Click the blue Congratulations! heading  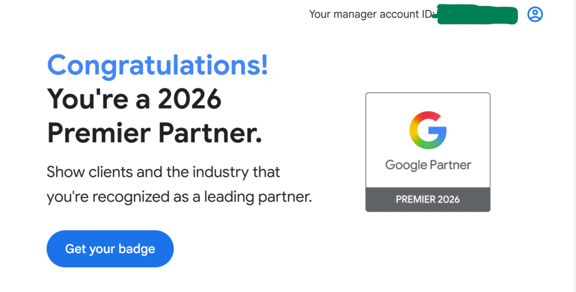coord(157,66)
